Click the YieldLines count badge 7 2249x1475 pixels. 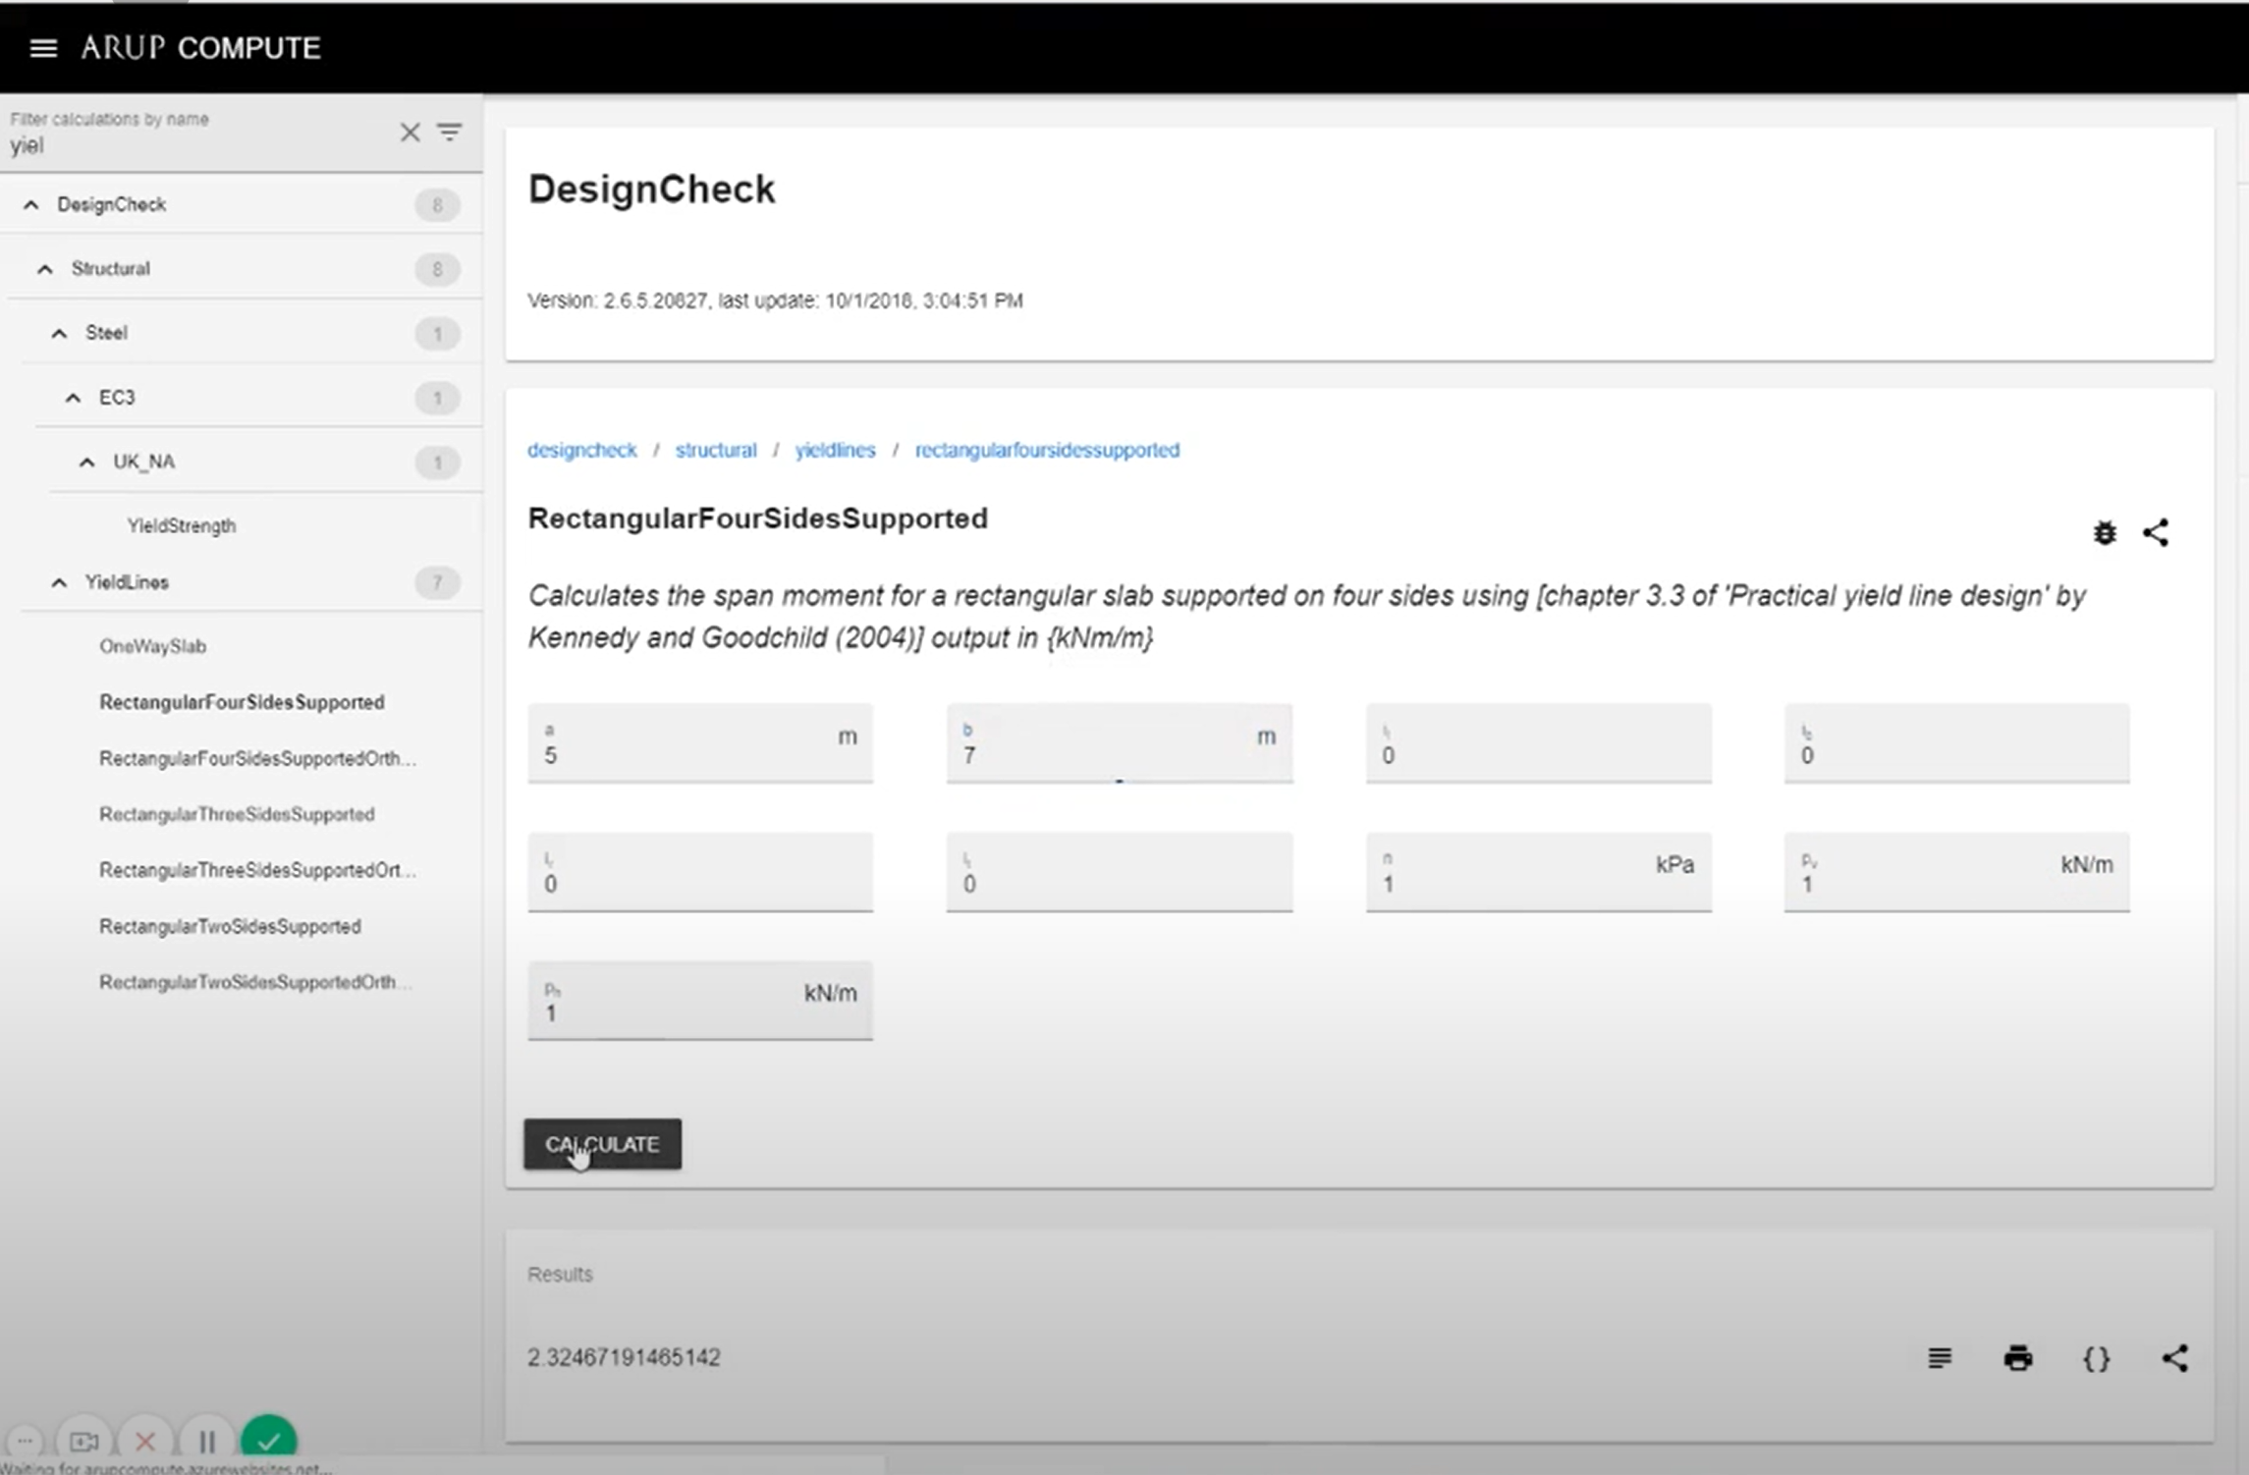[x=437, y=583]
